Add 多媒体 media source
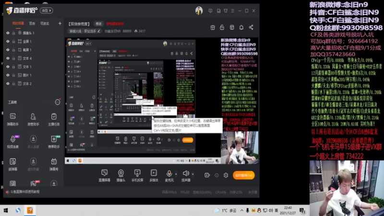The width and height of the screenshot is (384, 216). 154,175
